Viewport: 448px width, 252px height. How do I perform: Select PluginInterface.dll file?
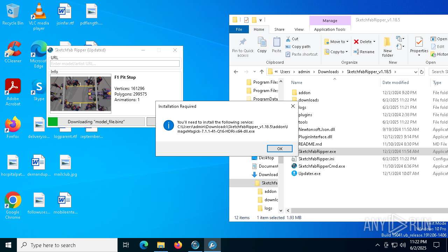pyautogui.click(x=315, y=137)
